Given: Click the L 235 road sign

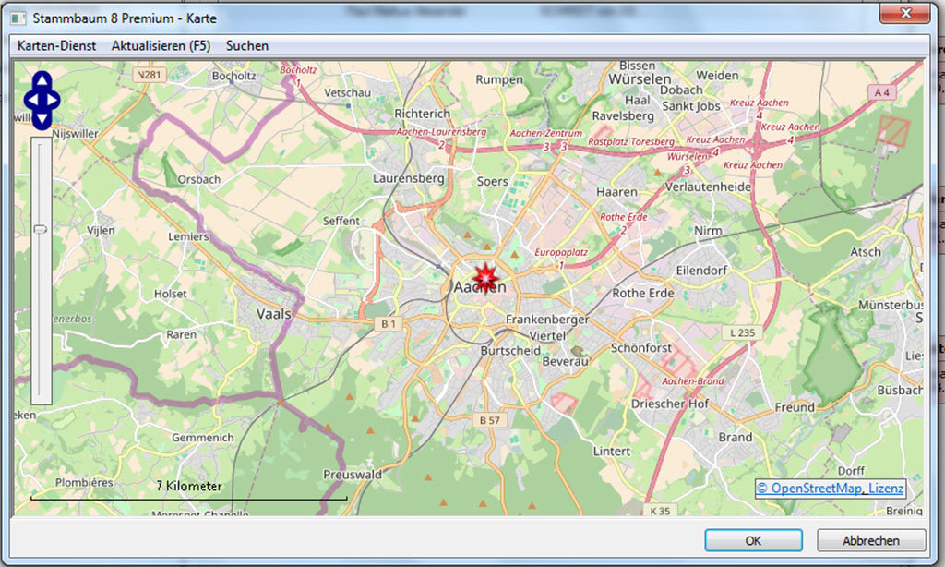Looking at the screenshot, I should [x=742, y=332].
